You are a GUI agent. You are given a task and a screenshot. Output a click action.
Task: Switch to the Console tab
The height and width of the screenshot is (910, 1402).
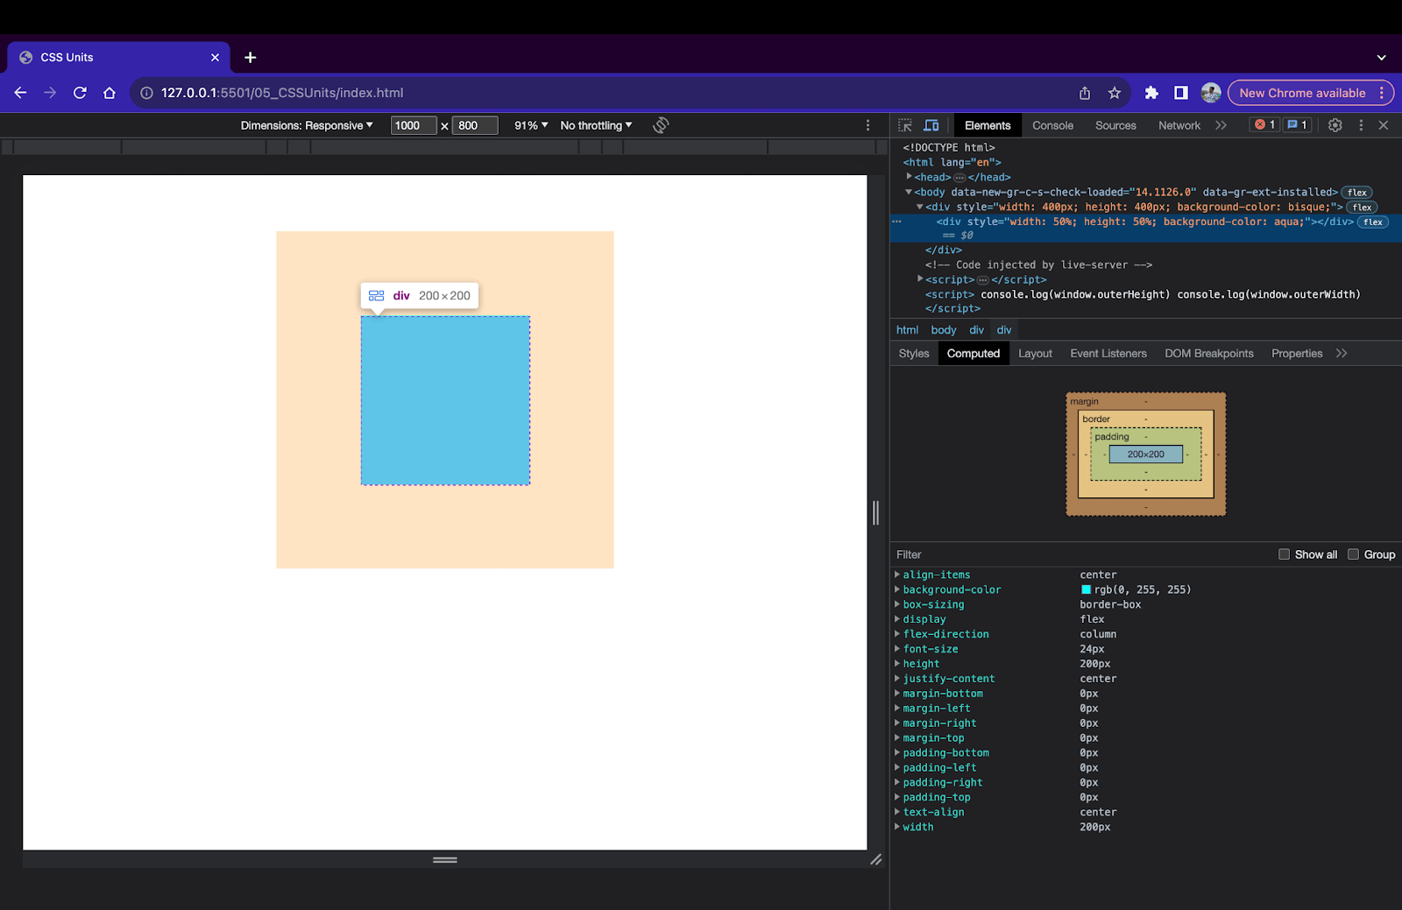click(x=1052, y=125)
